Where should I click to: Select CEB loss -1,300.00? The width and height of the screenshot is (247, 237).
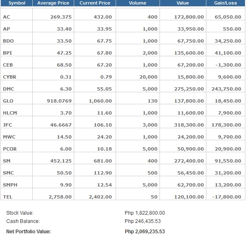click(228, 65)
